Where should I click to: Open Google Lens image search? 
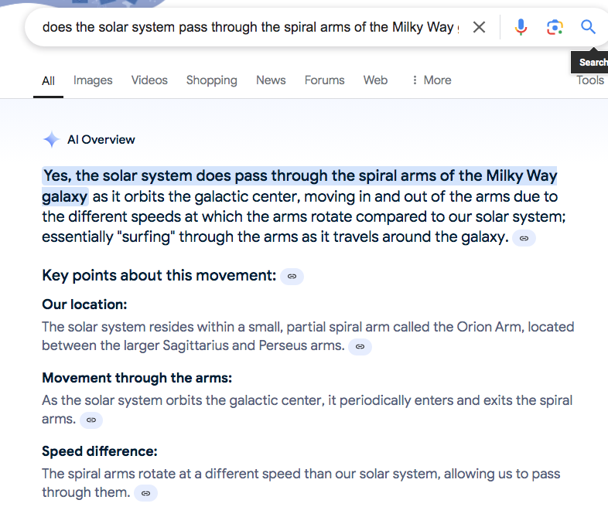[555, 28]
